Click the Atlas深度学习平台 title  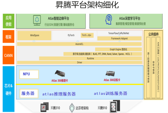130,18
